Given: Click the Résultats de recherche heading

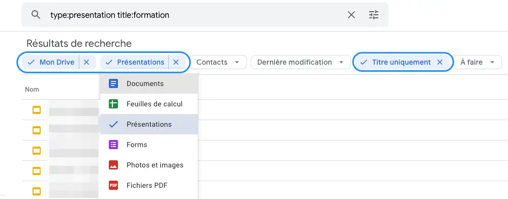Looking at the screenshot, I should [79, 43].
